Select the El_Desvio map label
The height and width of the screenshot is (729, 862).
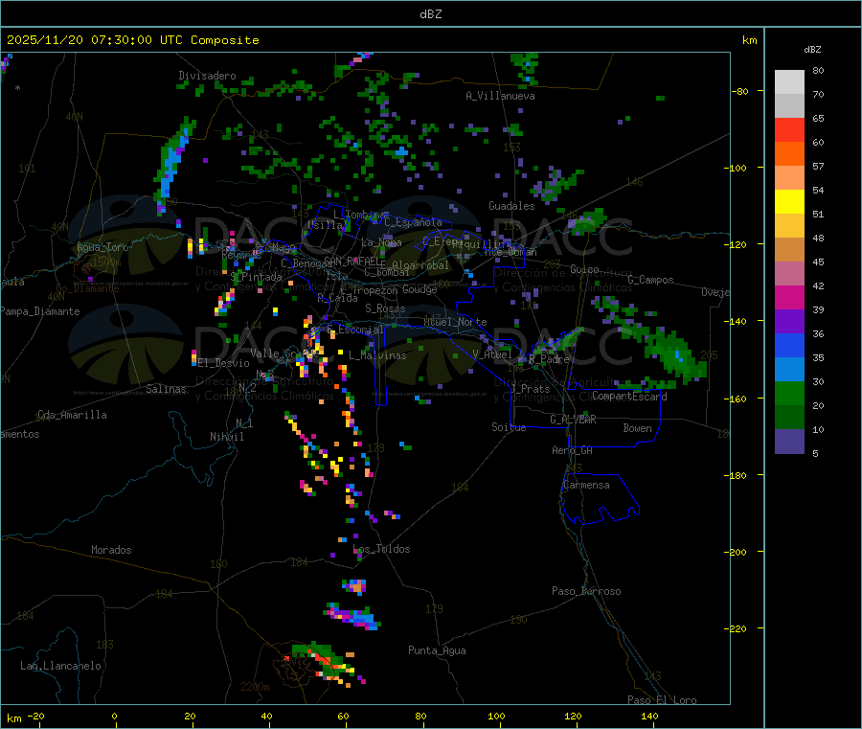(223, 363)
